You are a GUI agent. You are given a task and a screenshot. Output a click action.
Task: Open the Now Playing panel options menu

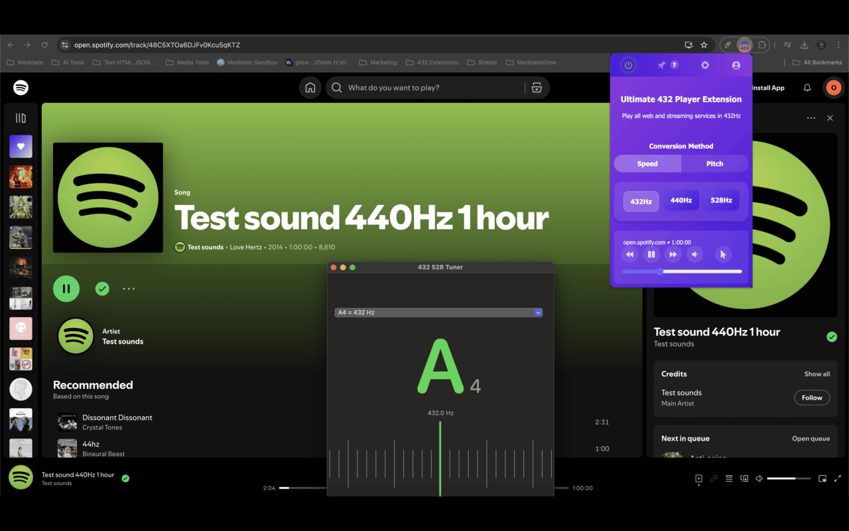coord(811,117)
